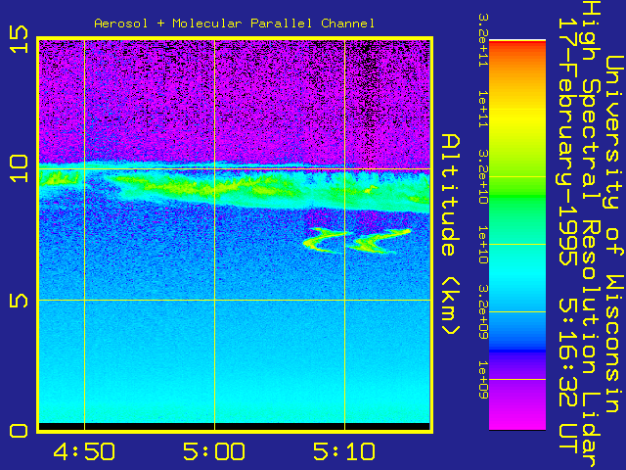Click the 3.2e+11 colorbar label
Image resolution: width=626 pixels, height=470 pixels.
[x=482, y=39]
